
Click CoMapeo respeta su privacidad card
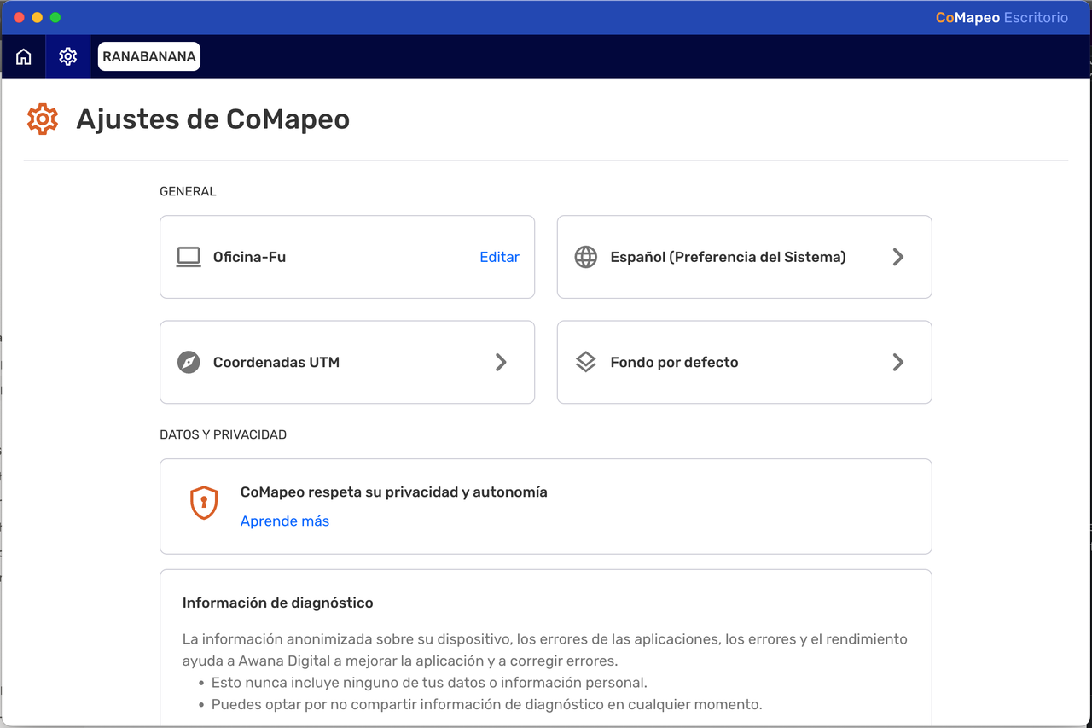(546, 506)
